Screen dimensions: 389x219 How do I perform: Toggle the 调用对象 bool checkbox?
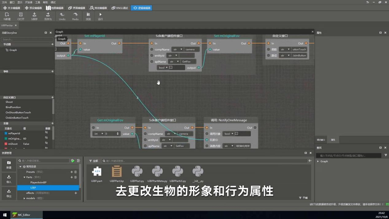[x=236, y=134]
